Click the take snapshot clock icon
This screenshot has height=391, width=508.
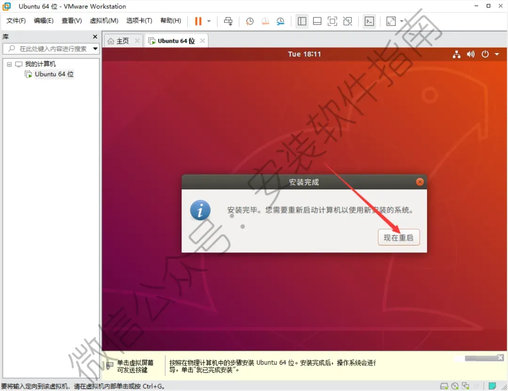click(249, 21)
